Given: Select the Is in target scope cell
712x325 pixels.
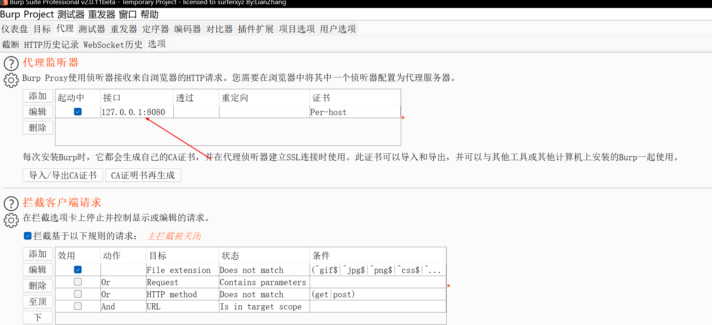Looking at the screenshot, I should pos(264,306).
